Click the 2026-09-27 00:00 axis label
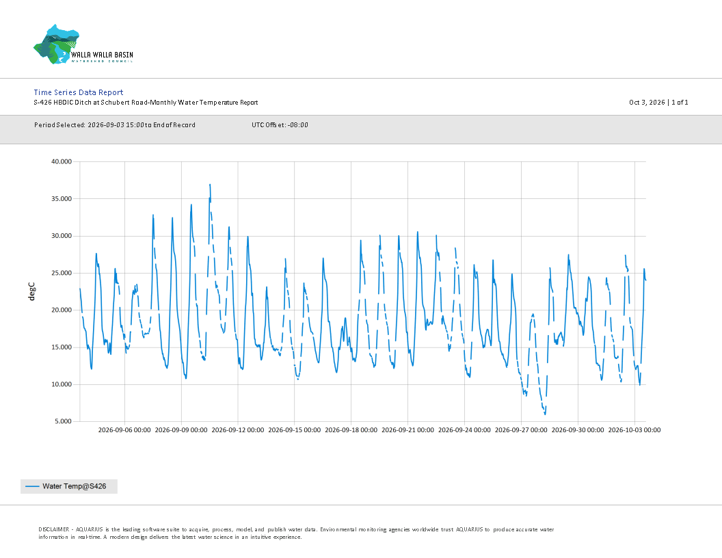Image resolution: width=722 pixels, height=558 pixels. (x=521, y=429)
